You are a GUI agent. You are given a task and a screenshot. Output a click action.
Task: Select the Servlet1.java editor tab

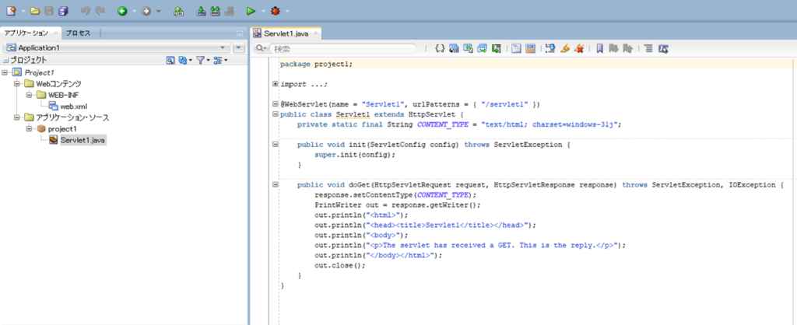pos(286,33)
